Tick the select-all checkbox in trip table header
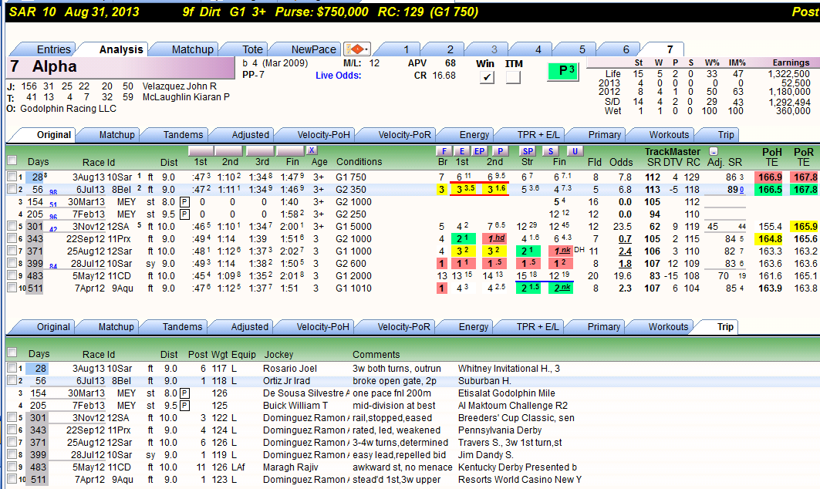This screenshot has width=820, height=489. pos(12,352)
